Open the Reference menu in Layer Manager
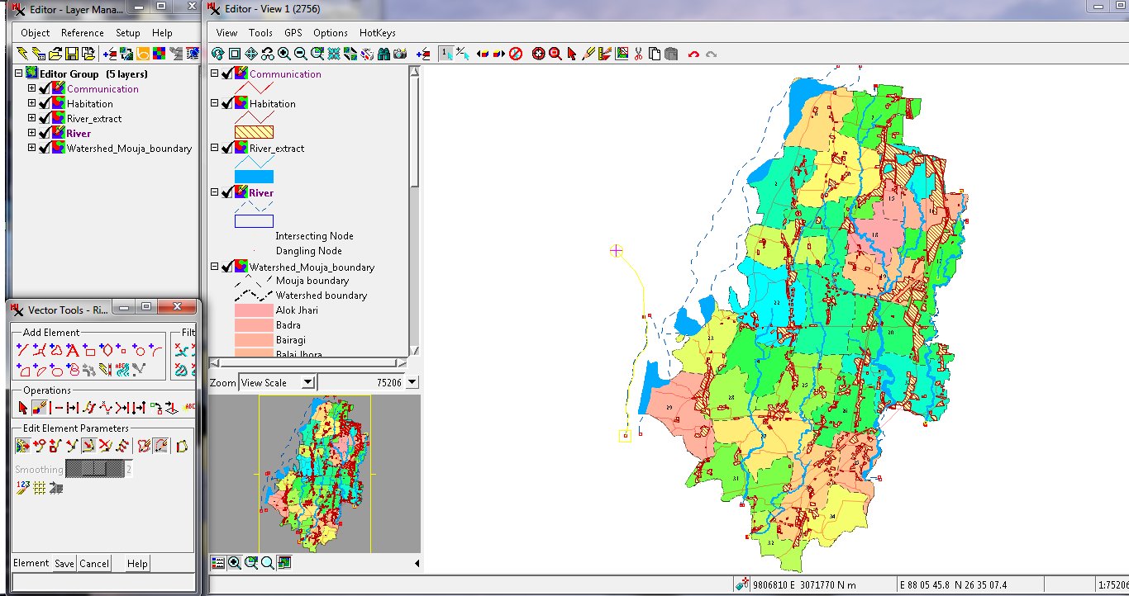This screenshot has width=1129, height=596. pos(83,33)
